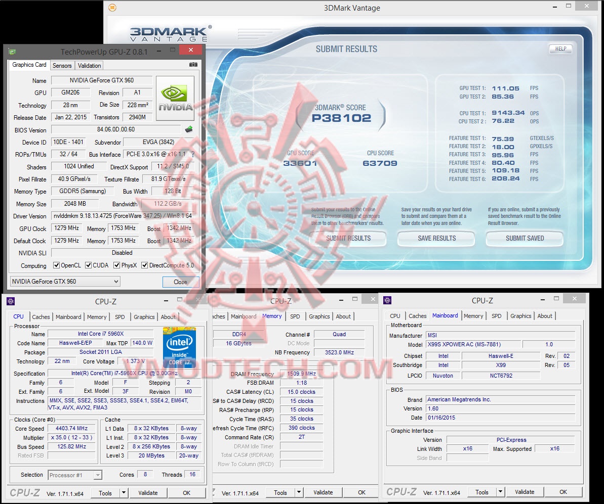The height and width of the screenshot is (504, 604).
Task: Open Tools dropdown arrow in right CPU-Z
Action: point(500,492)
